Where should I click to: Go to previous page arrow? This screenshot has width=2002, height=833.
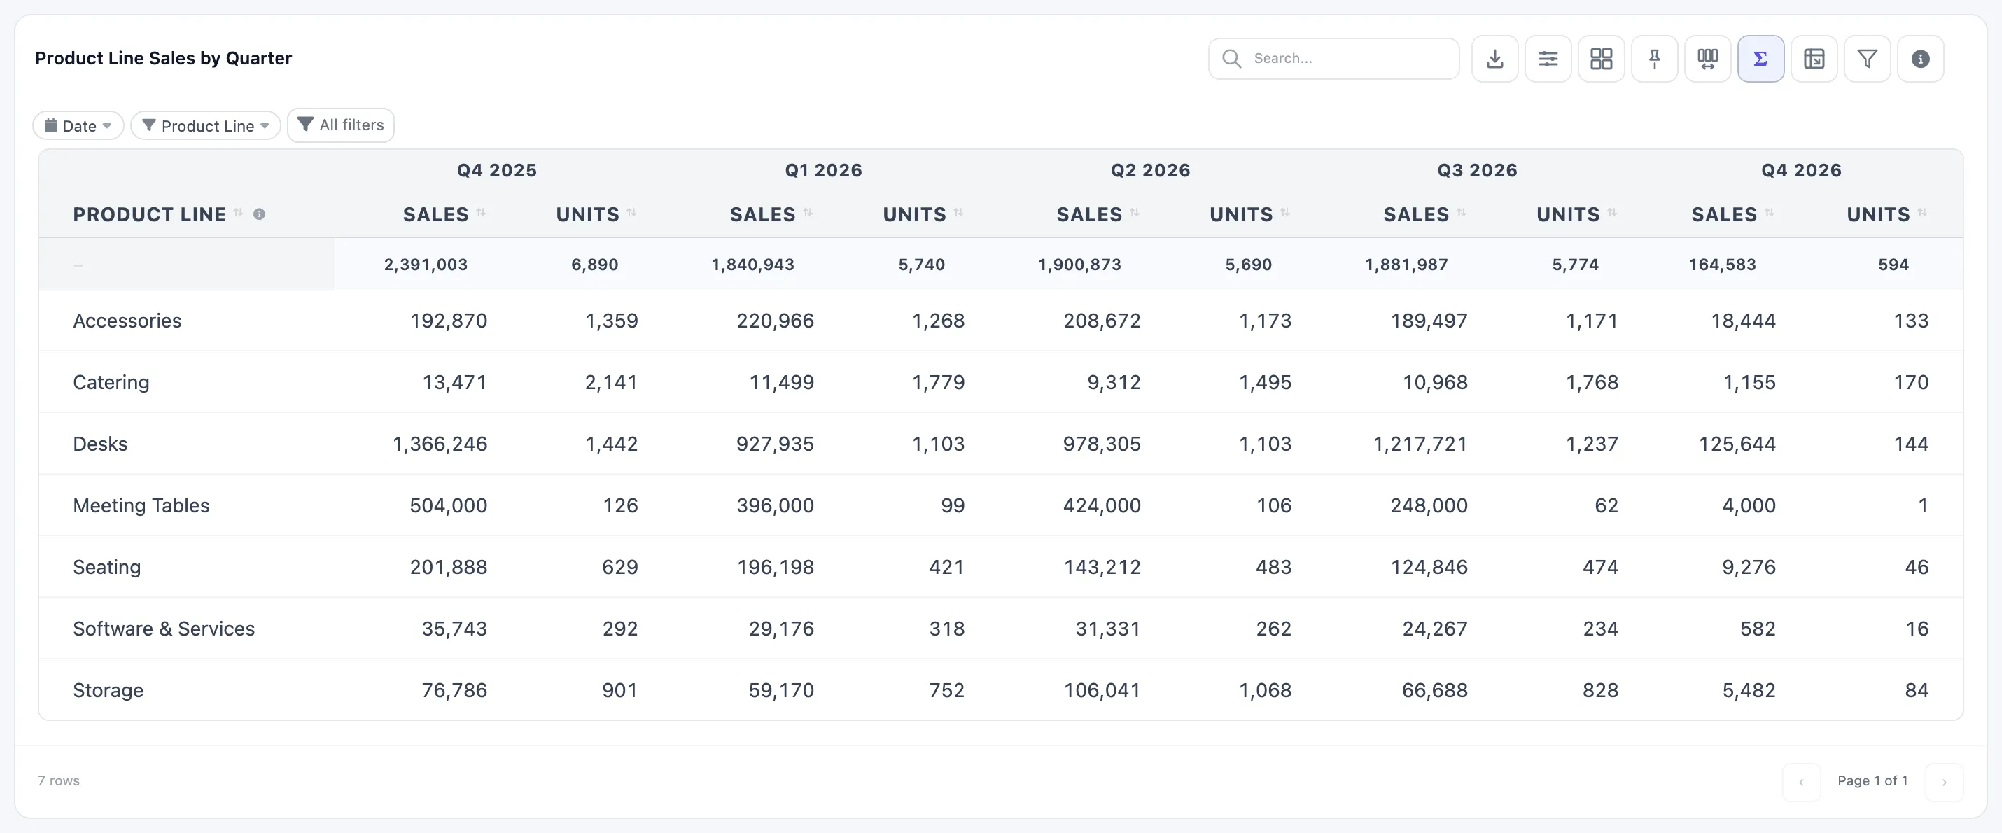click(1802, 782)
